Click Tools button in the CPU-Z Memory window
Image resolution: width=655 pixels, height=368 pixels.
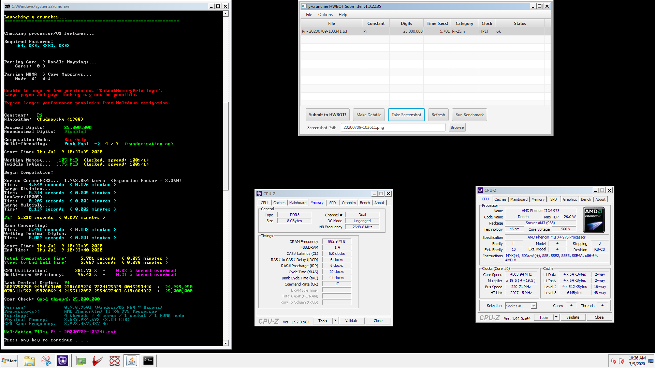(x=323, y=321)
